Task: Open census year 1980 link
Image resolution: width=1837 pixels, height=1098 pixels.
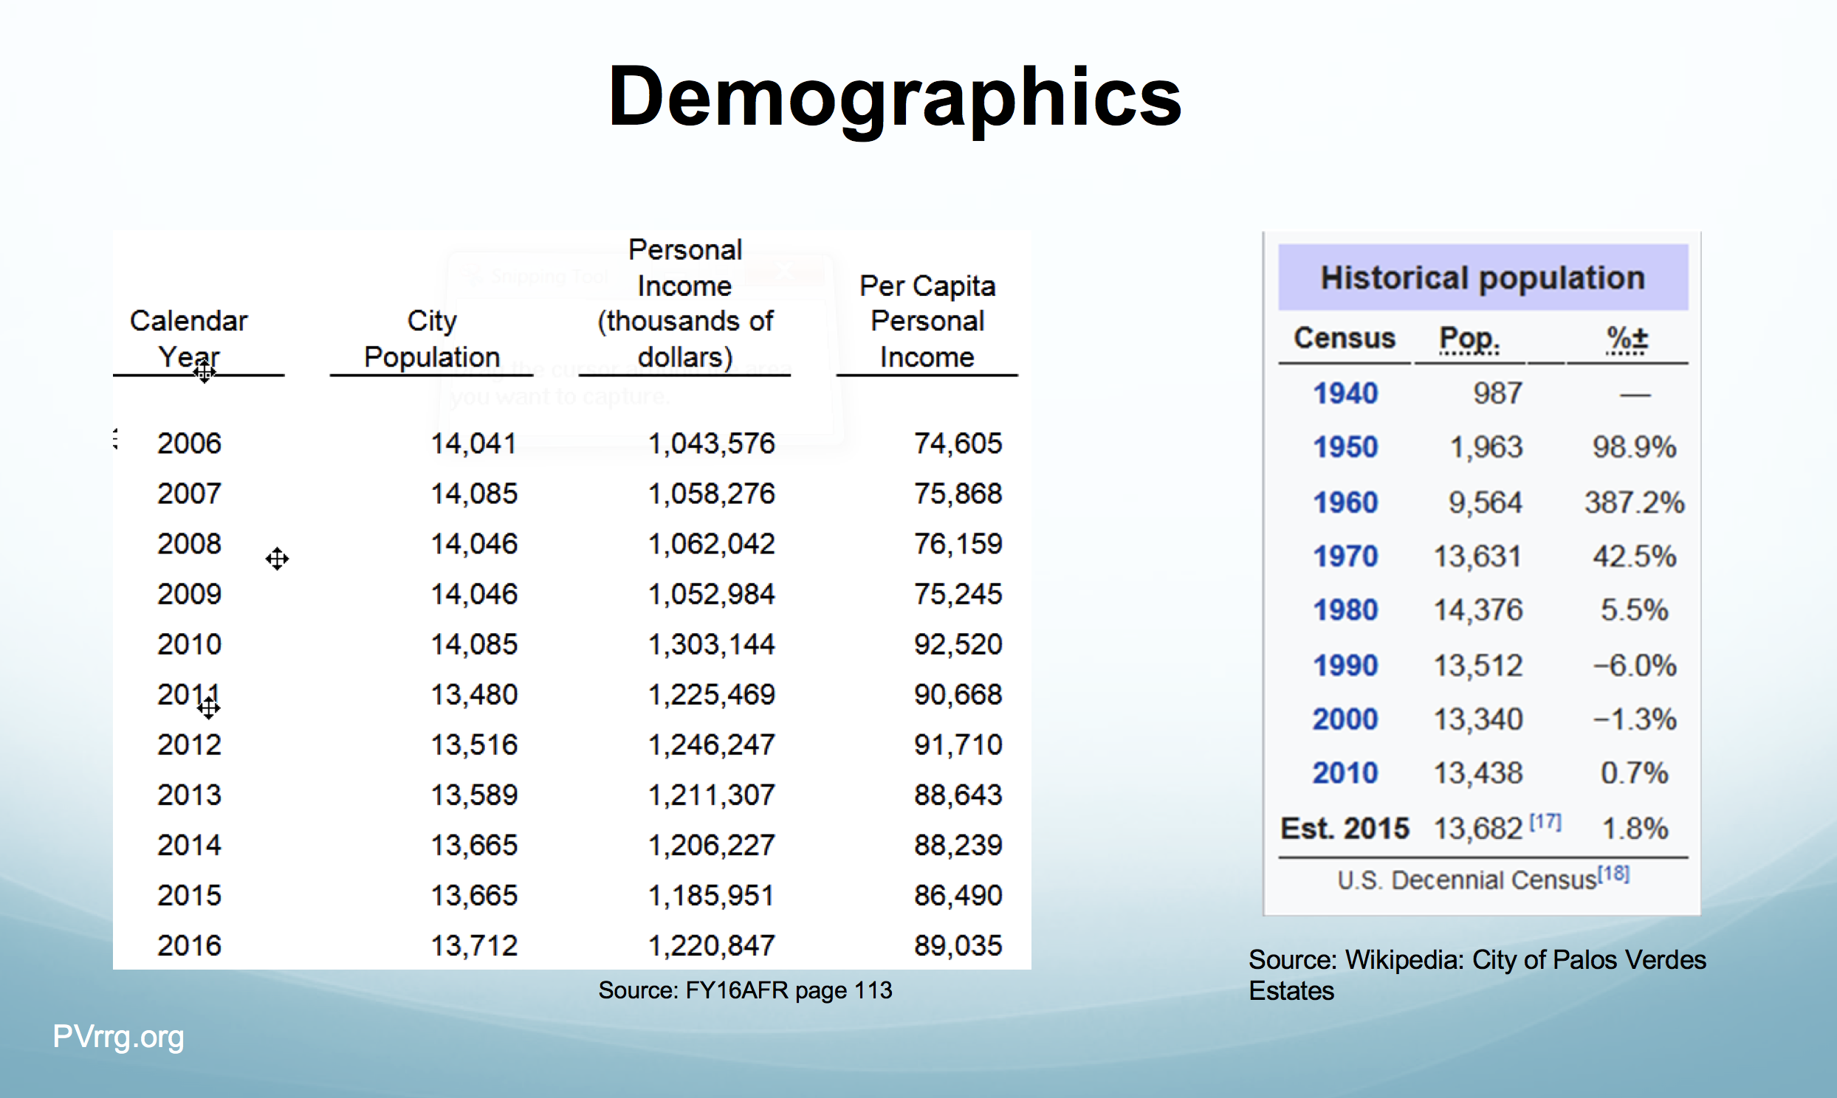Action: [1345, 610]
